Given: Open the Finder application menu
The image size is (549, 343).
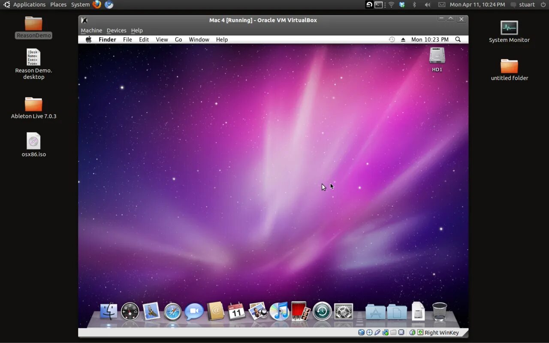Looking at the screenshot, I should [107, 39].
